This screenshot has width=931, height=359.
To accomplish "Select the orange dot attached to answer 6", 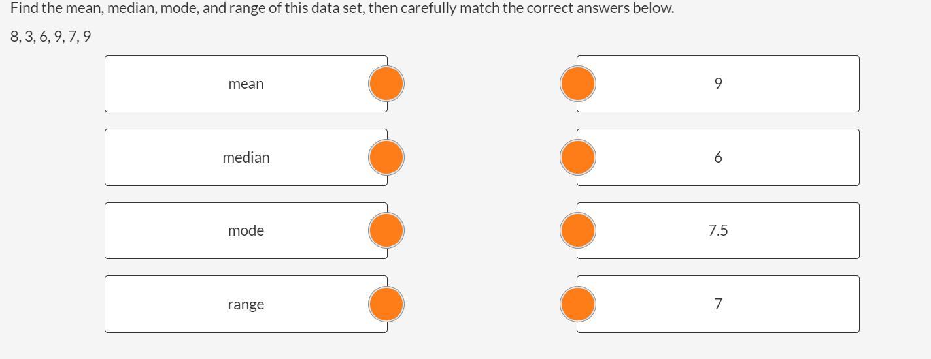I will pyautogui.click(x=578, y=157).
